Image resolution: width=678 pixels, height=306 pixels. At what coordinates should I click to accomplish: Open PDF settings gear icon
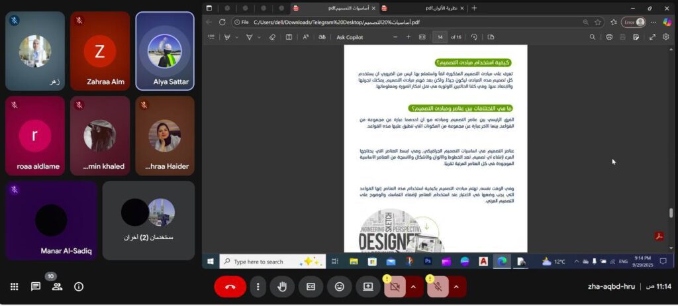pyautogui.click(x=666, y=37)
